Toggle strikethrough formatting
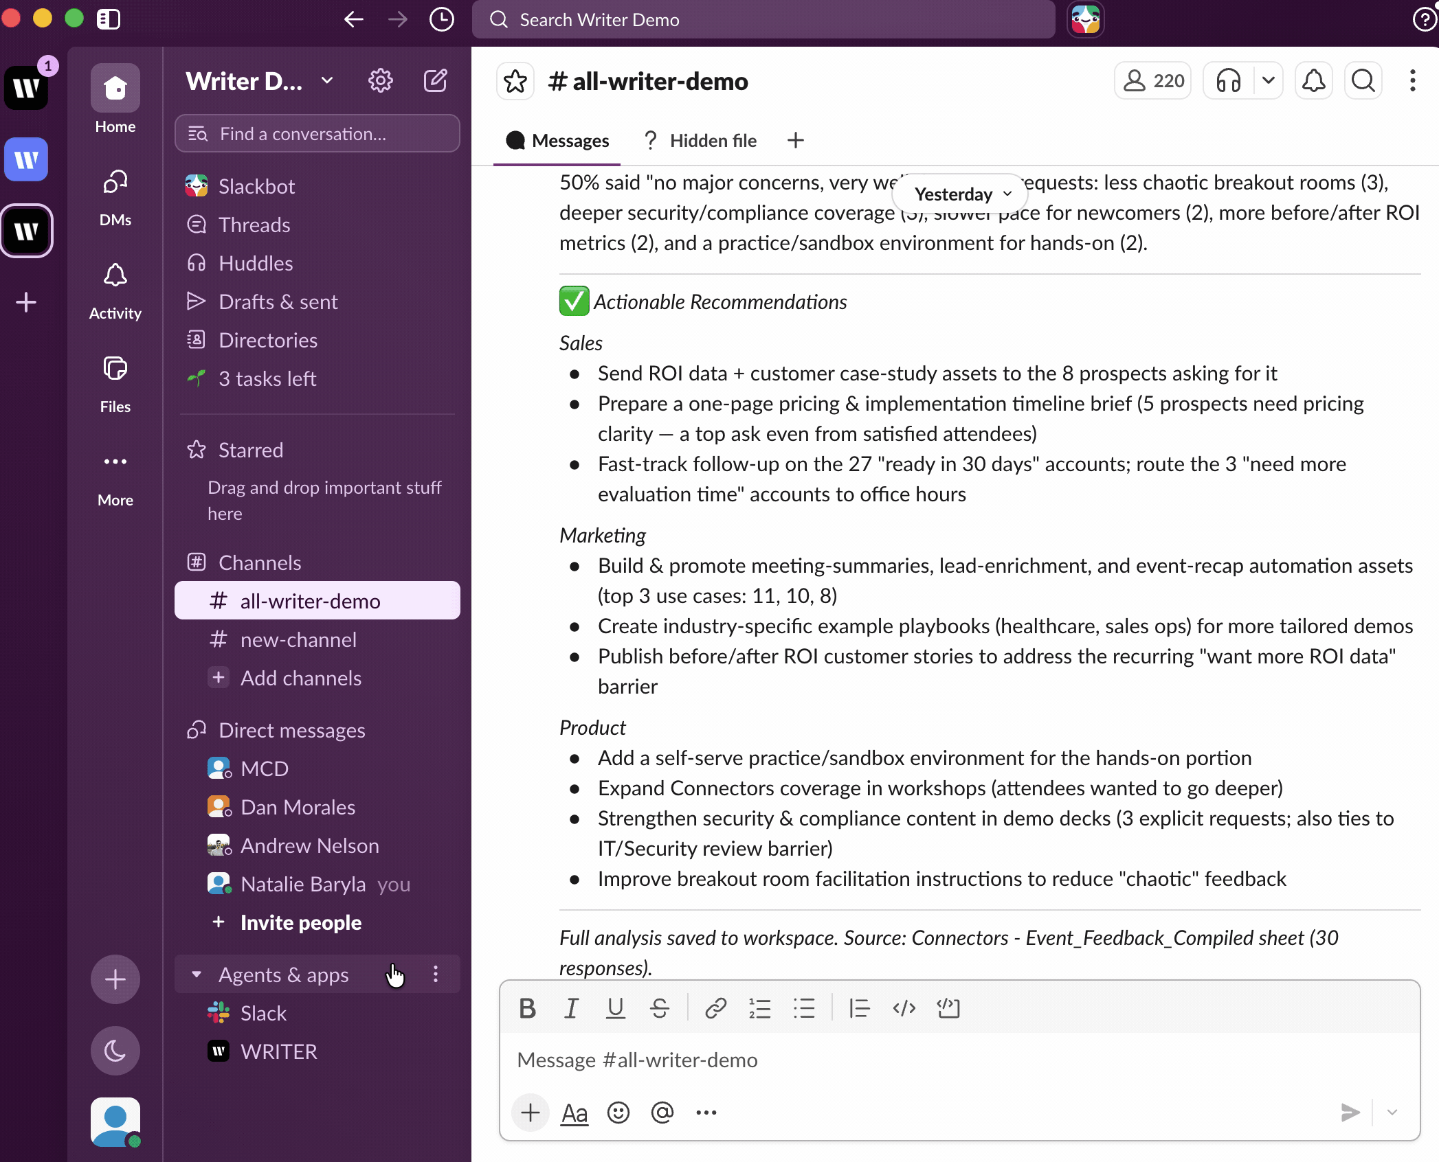The image size is (1439, 1162). [x=660, y=1008]
